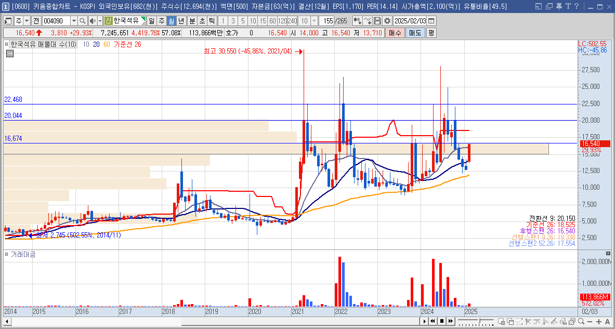
Task: Click the 22,468 horizontal line label
Action: pos(14,100)
